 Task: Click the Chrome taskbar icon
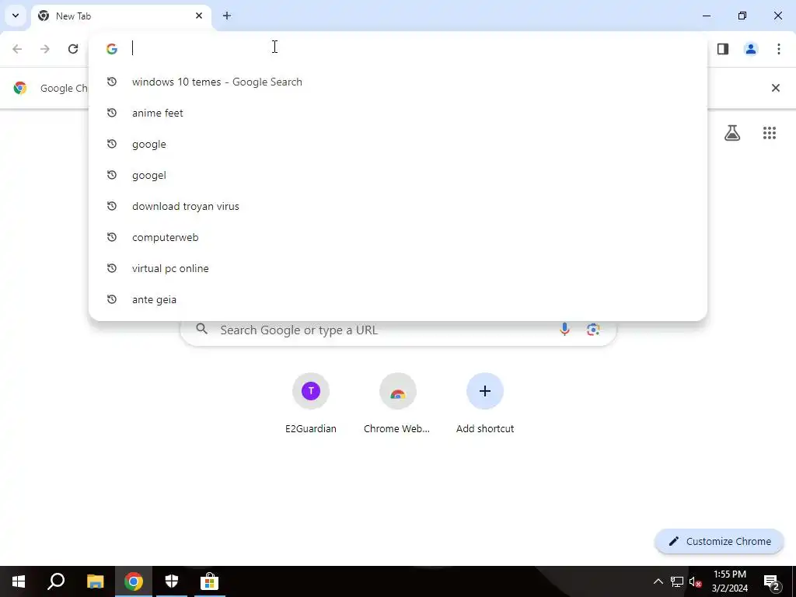point(134,581)
